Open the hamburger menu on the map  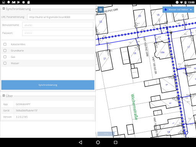pyautogui.click(x=101, y=10)
